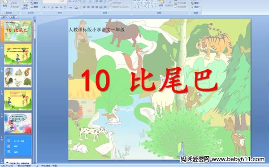
Task: Expand the Select (选择) dropdown
Action: [x=195, y=7]
